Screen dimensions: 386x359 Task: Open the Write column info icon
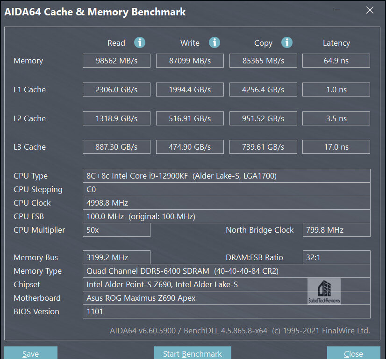(214, 42)
